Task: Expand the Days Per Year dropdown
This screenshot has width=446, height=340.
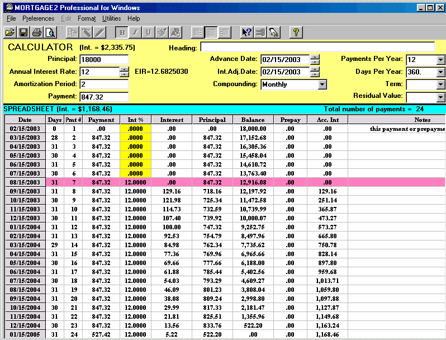Action: pyautogui.click(x=440, y=72)
